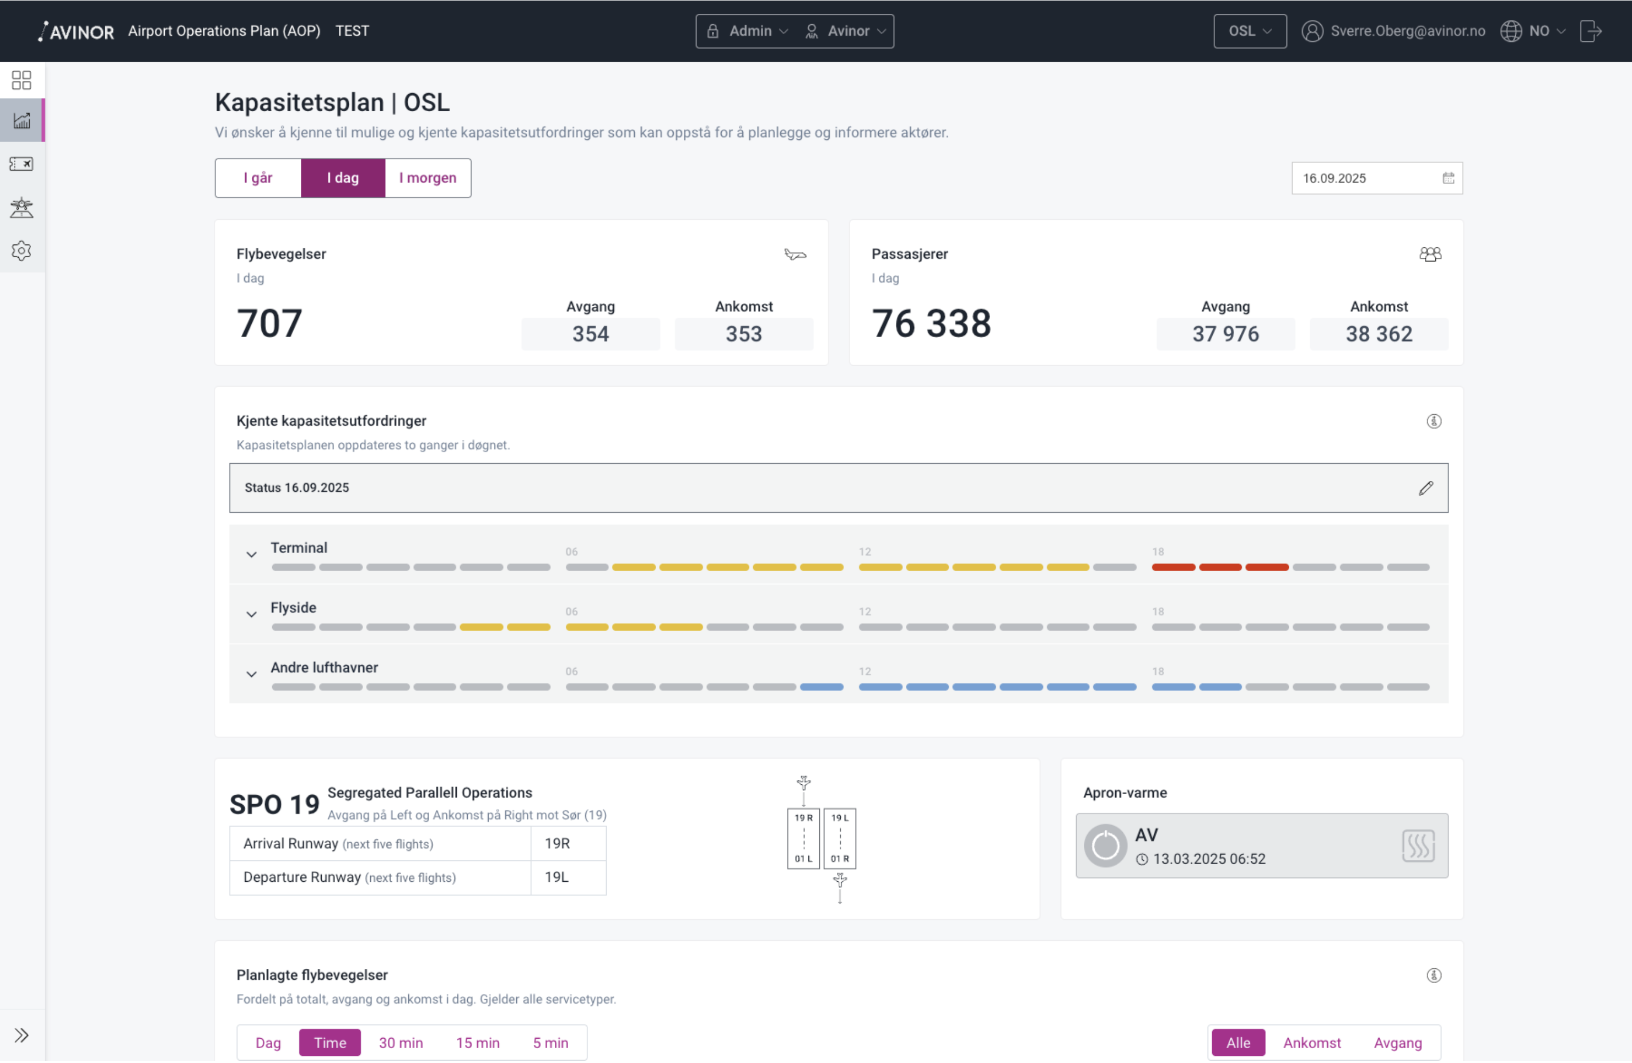Toggle the Apron-varme AV power button
This screenshot has width=1632, height=1063.
[x=1105, y=847]
